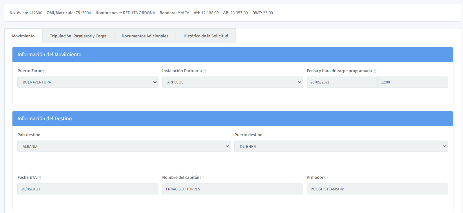Open the Instalación Portuaria dropdown showing ARPECOL
463x213 pixels.
click(x=232, y=82)
